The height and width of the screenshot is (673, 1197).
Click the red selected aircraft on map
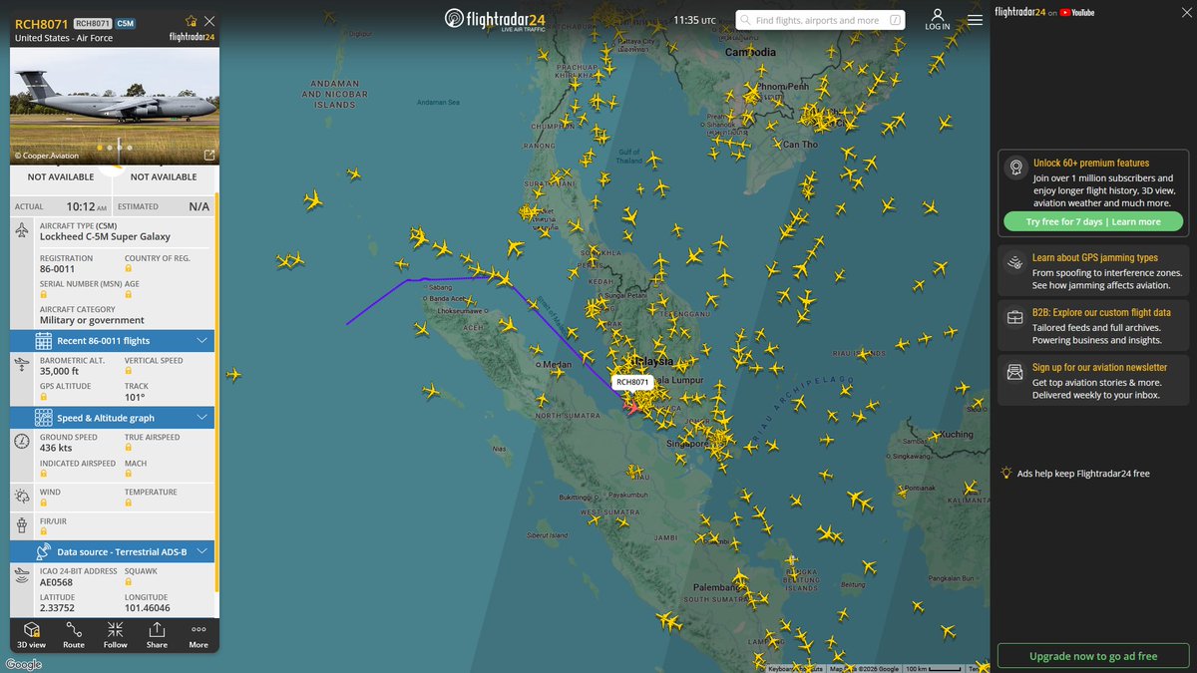tap(633, 406)
